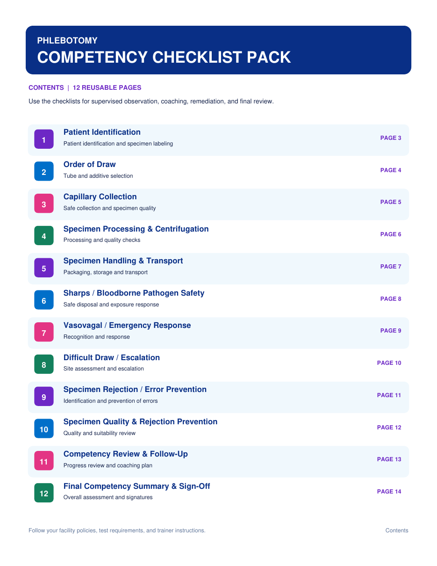Image resolution: width=437 pixels, height=566 pixels.
Task: Click 'CONTENTS | 12 REUSABLE PAGES' heading
Action: (x=85, y=87)
